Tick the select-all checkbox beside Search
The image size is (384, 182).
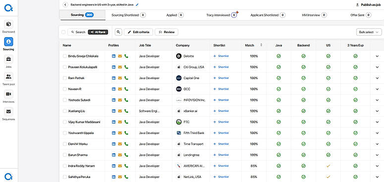(x=63, y=32)
